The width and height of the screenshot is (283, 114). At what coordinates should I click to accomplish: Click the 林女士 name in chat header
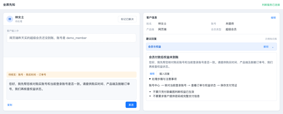(x=19, y=17)
